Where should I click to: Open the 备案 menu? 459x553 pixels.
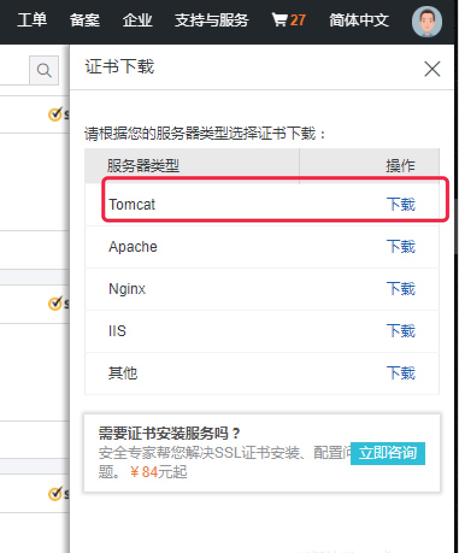(x=84, y=20)
